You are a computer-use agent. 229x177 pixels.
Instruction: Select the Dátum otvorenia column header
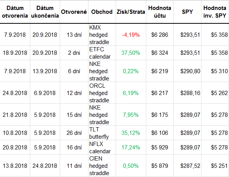coord(15,12)
